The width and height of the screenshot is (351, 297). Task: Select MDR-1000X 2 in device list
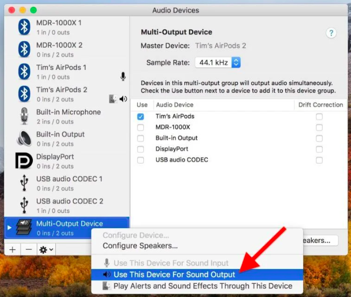coord(67,49)
